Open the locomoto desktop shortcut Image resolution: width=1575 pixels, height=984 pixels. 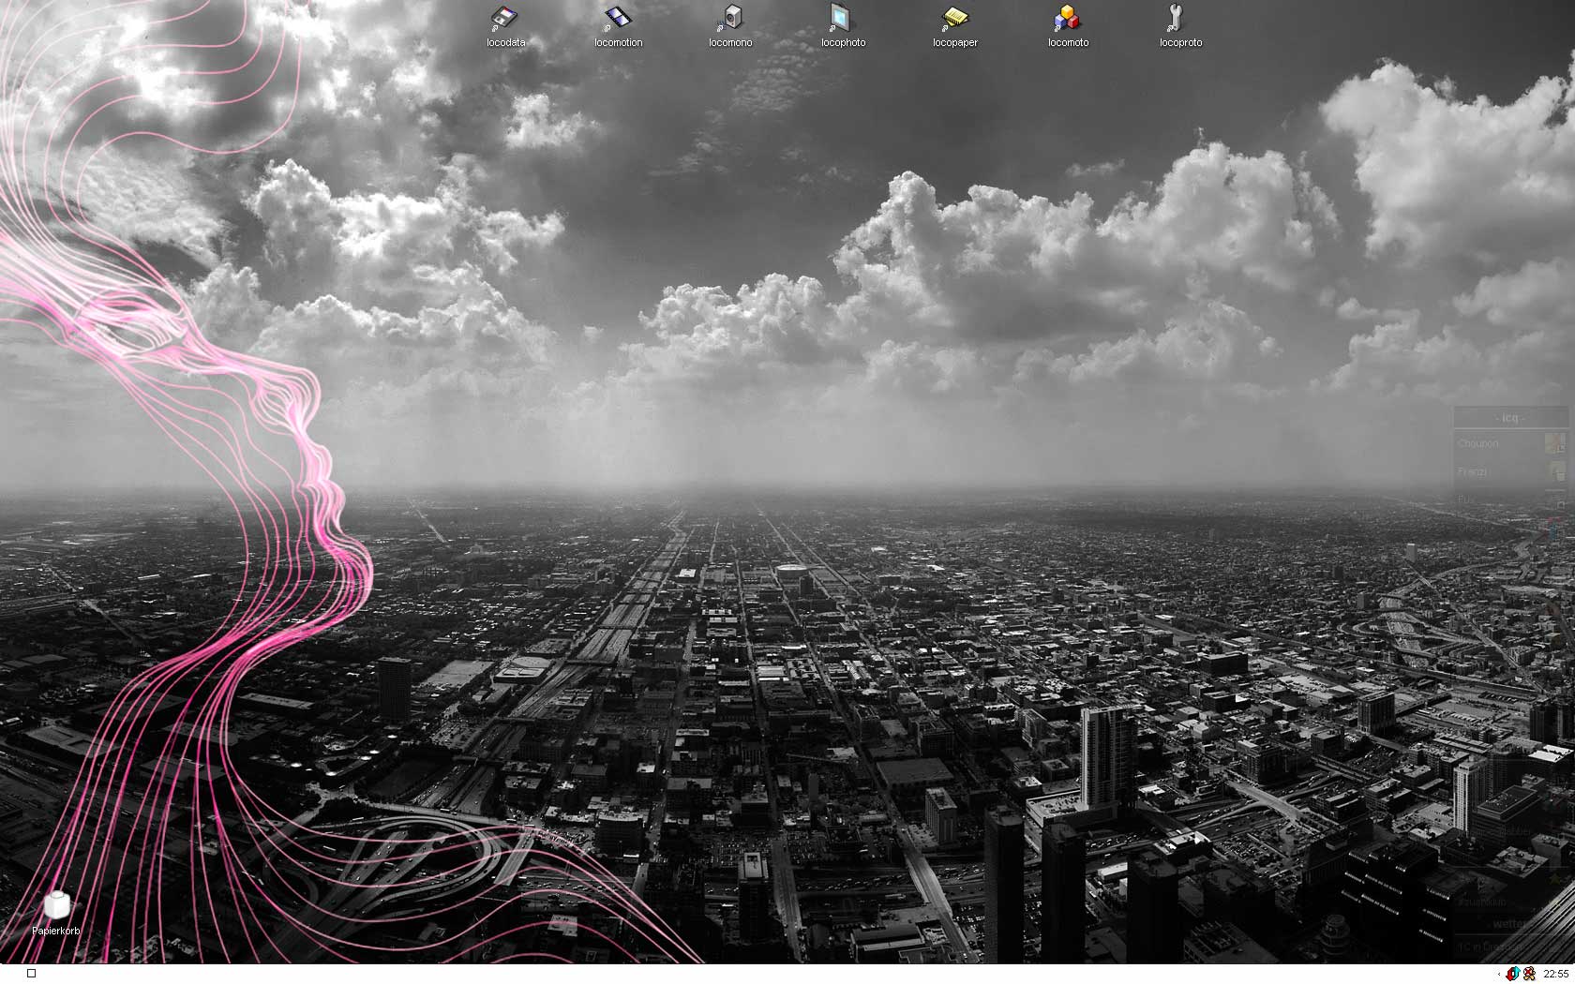pos(1068,25)
